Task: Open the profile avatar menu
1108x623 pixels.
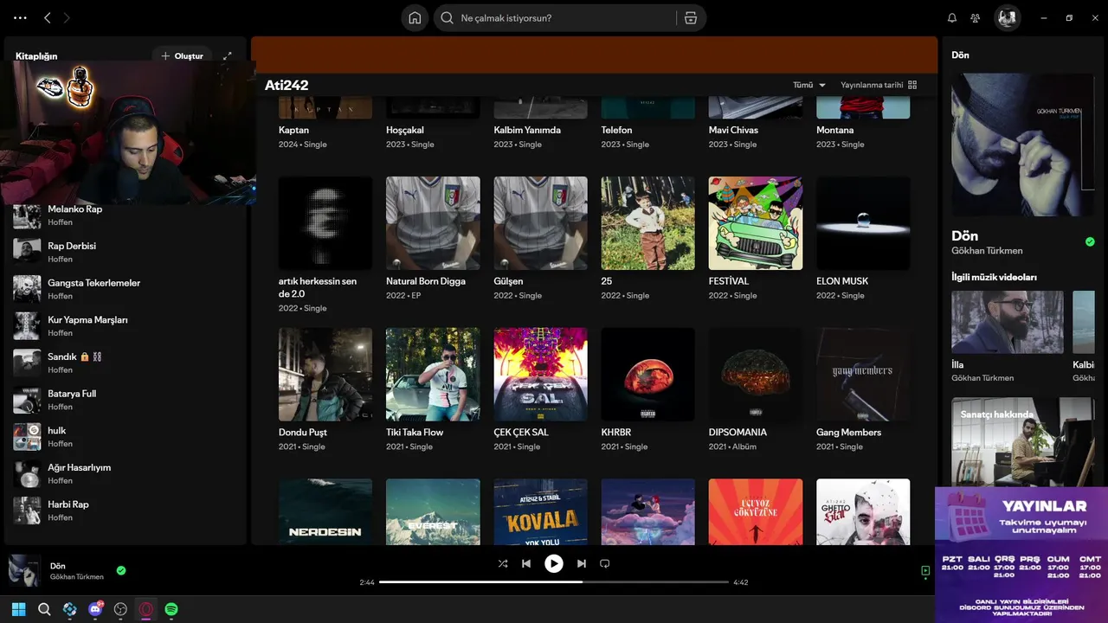Action: coord(1007,18)
